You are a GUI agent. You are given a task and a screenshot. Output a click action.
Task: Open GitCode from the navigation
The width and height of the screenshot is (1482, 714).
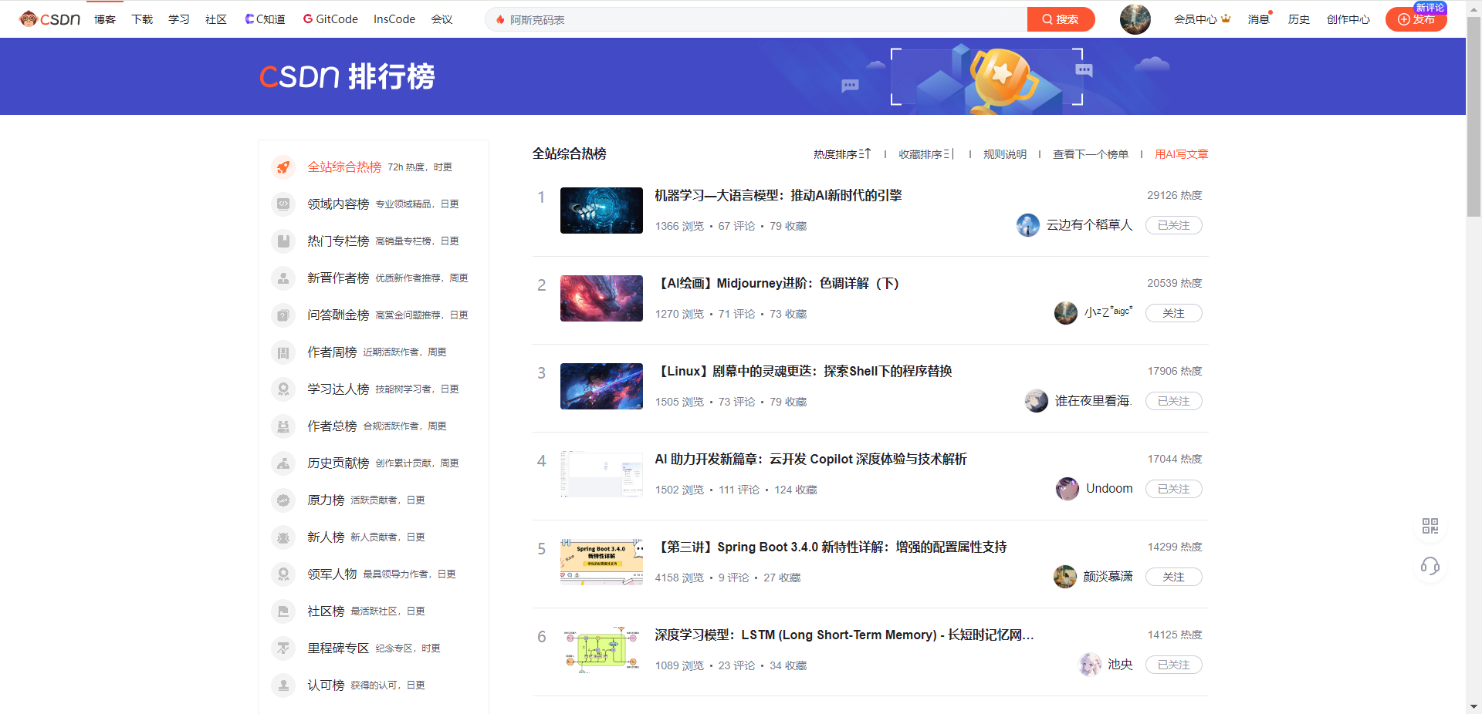coord(330,19)
